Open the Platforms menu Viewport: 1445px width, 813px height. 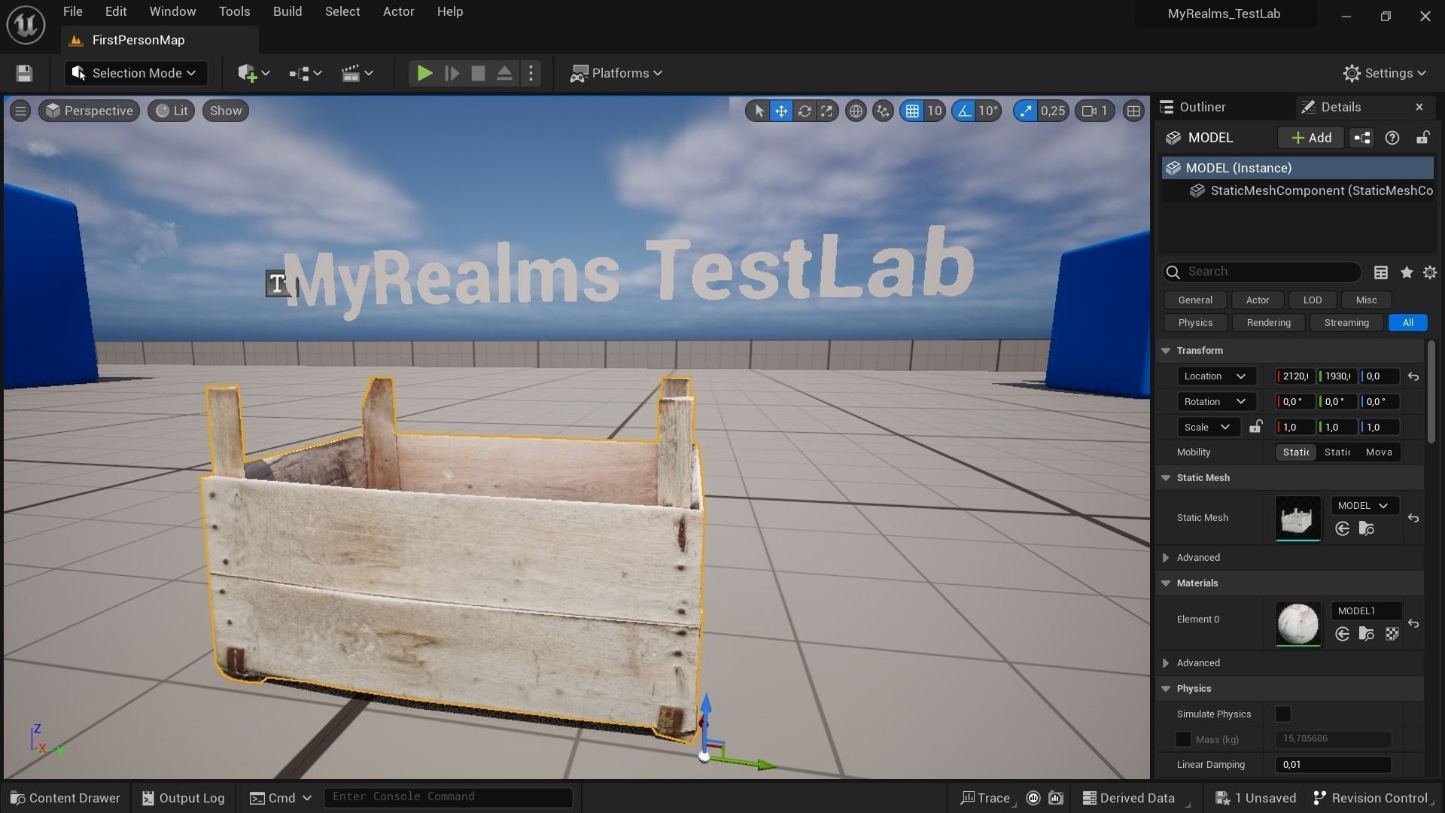[616, 73]
